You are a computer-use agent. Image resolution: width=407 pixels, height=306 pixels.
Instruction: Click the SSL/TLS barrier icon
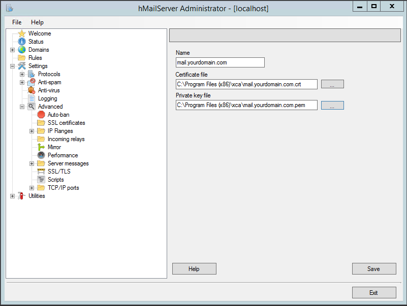(x=41, y=172)
